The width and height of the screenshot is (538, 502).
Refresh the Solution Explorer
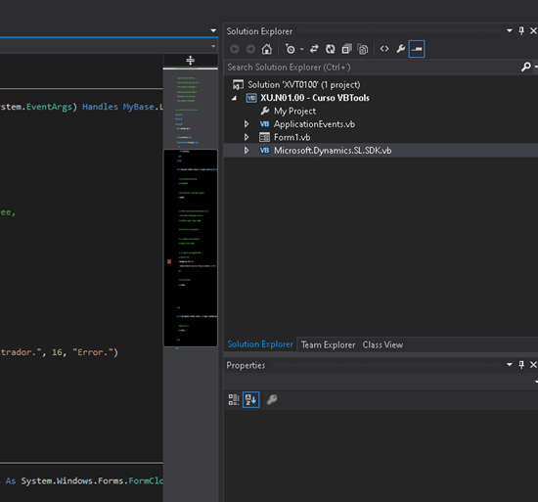point(330,49)
